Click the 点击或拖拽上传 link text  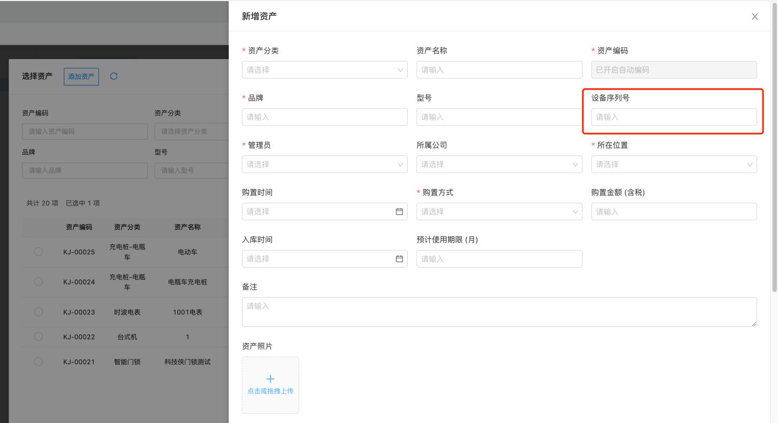(x=270, y=391)
